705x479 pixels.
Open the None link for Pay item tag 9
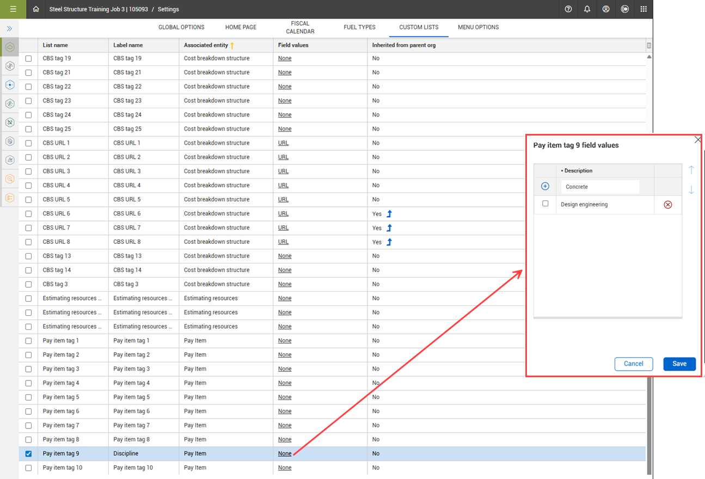pyautogui.click(x=285, y=454)
